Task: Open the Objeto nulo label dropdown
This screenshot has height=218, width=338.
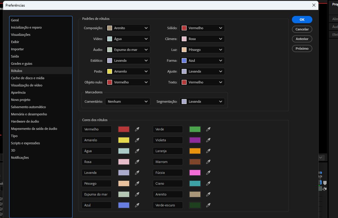Action: pos(128,82)
